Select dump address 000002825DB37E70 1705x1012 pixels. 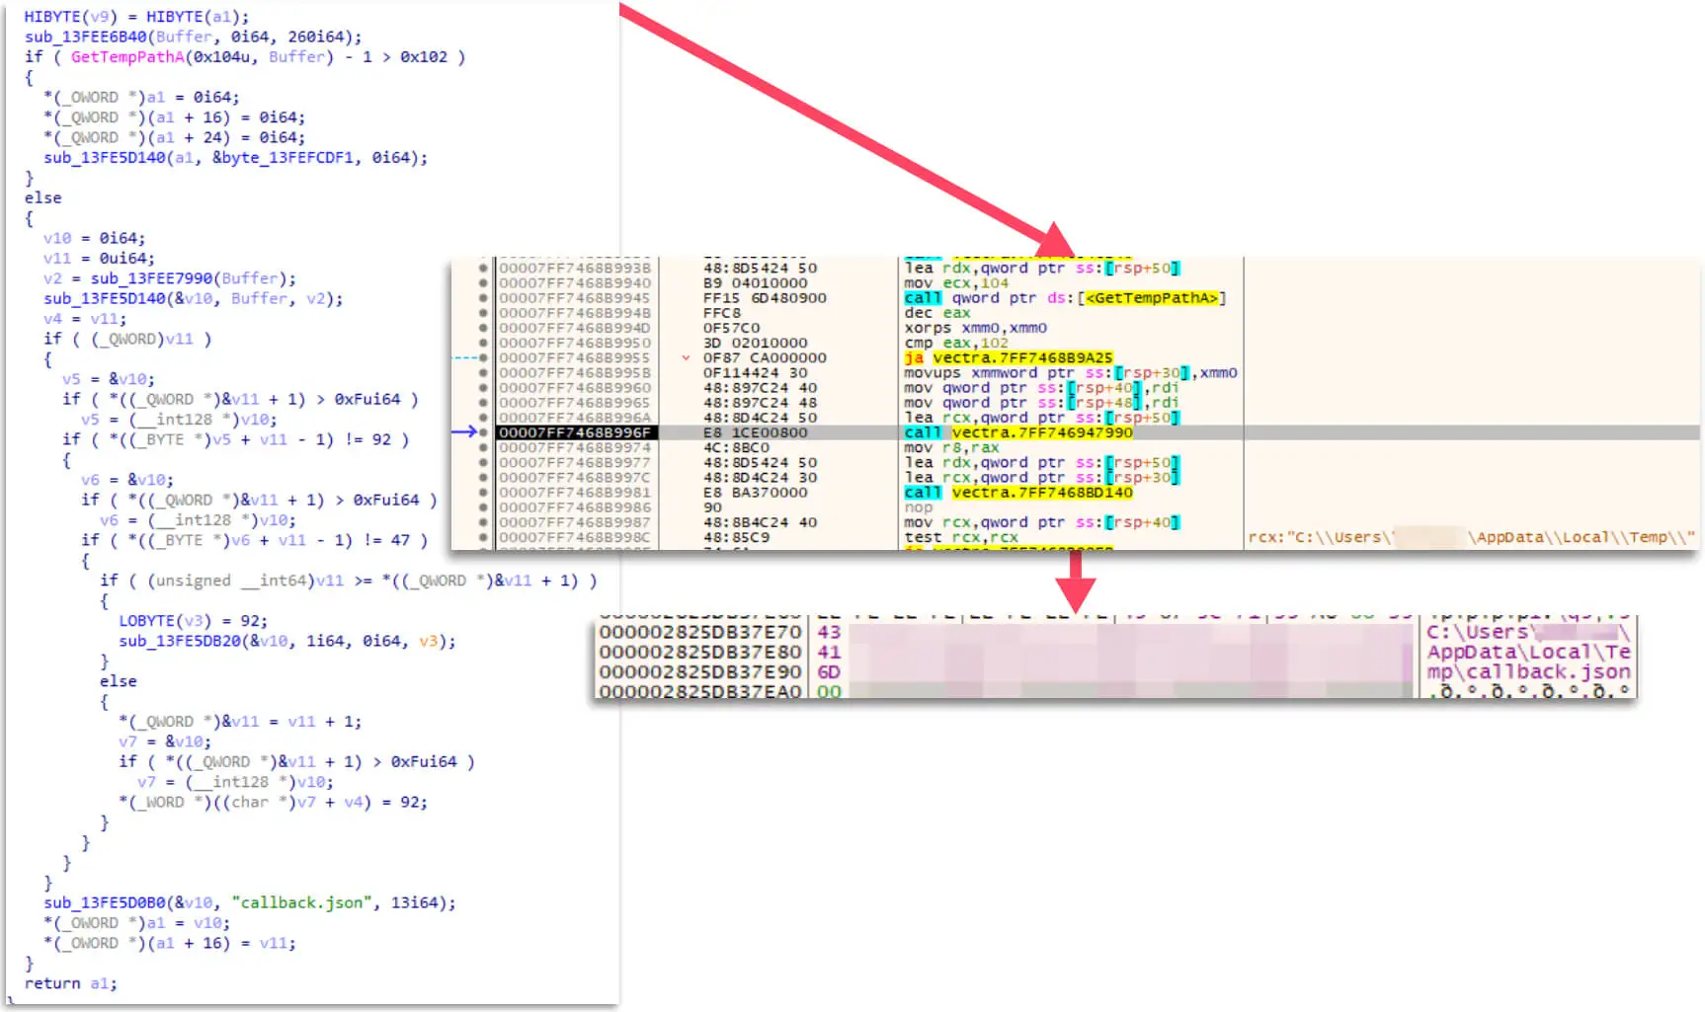click(700, 632)
